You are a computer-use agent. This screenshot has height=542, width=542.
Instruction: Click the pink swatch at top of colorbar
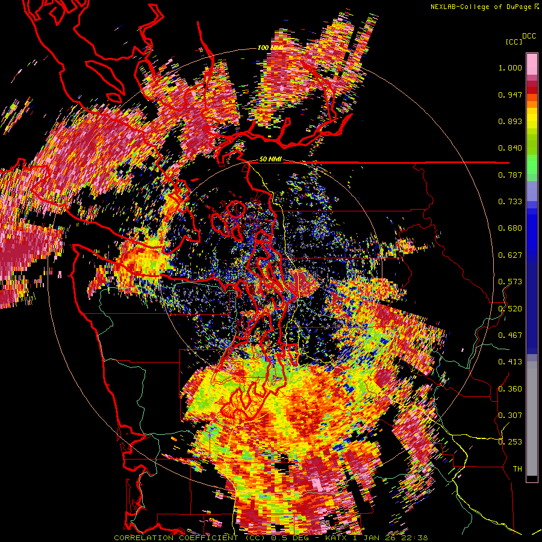tap(532, 64)
